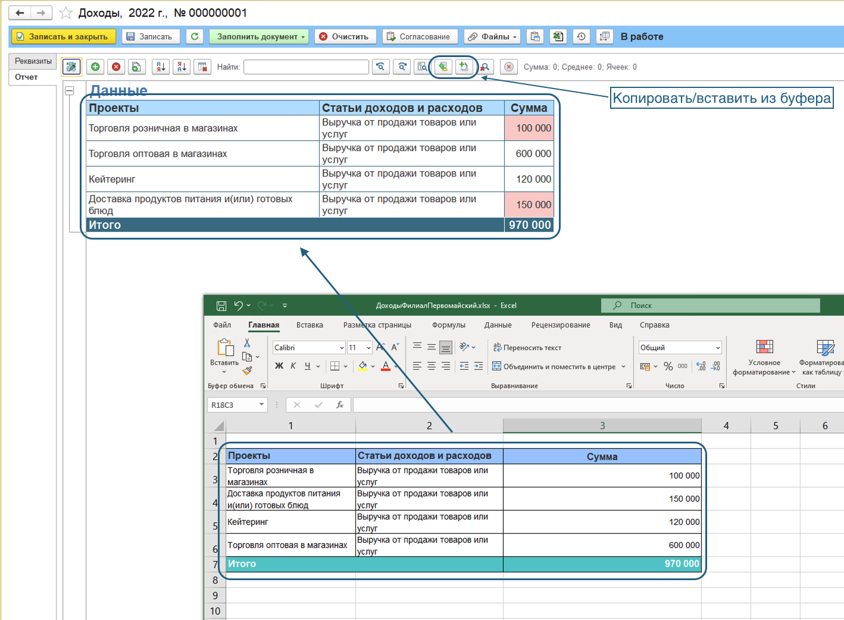Open the font size 11 dropdown
The image size is (844, 620).
tap(369, 348)
